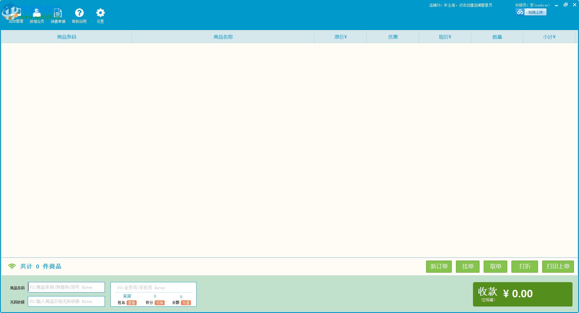Click the orange 充值 button beside 余额

click(x=186, y=303)
